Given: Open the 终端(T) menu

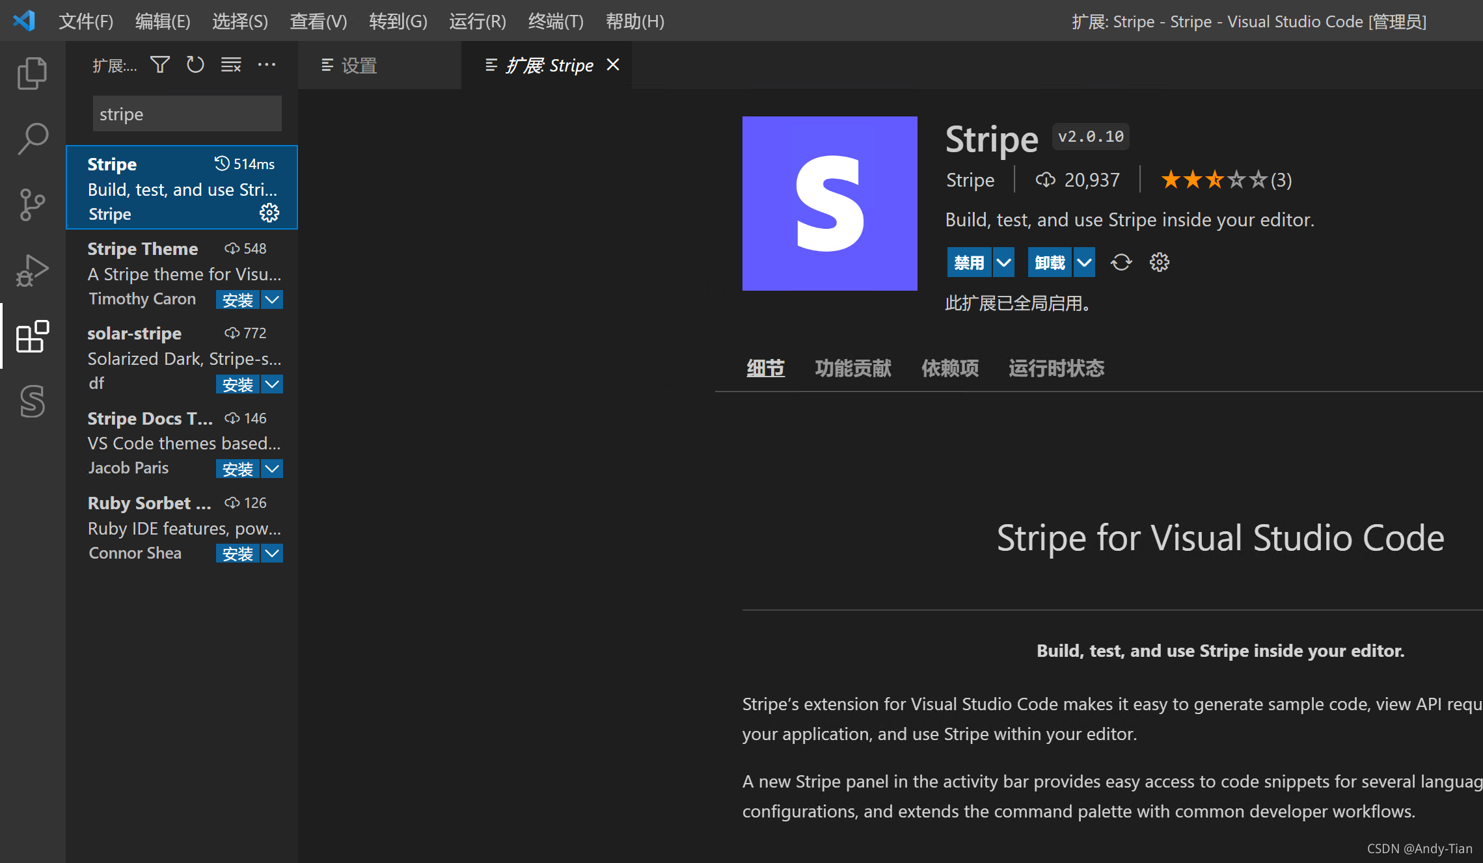Looking at the screenshot, I should [556, 21].
